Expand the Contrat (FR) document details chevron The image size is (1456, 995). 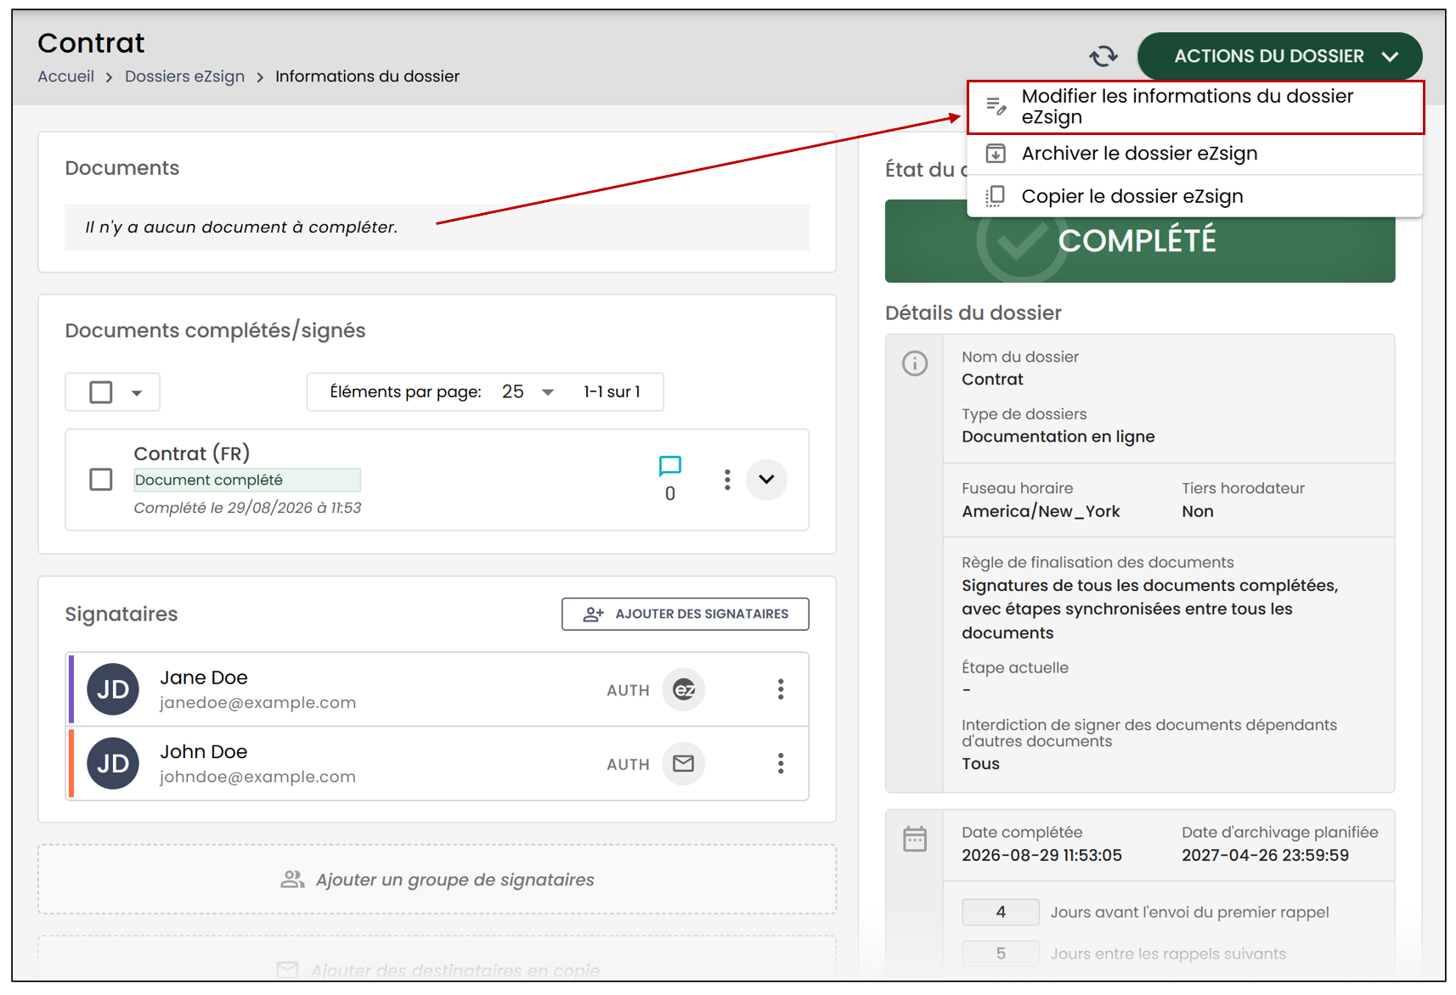[766, 480]
